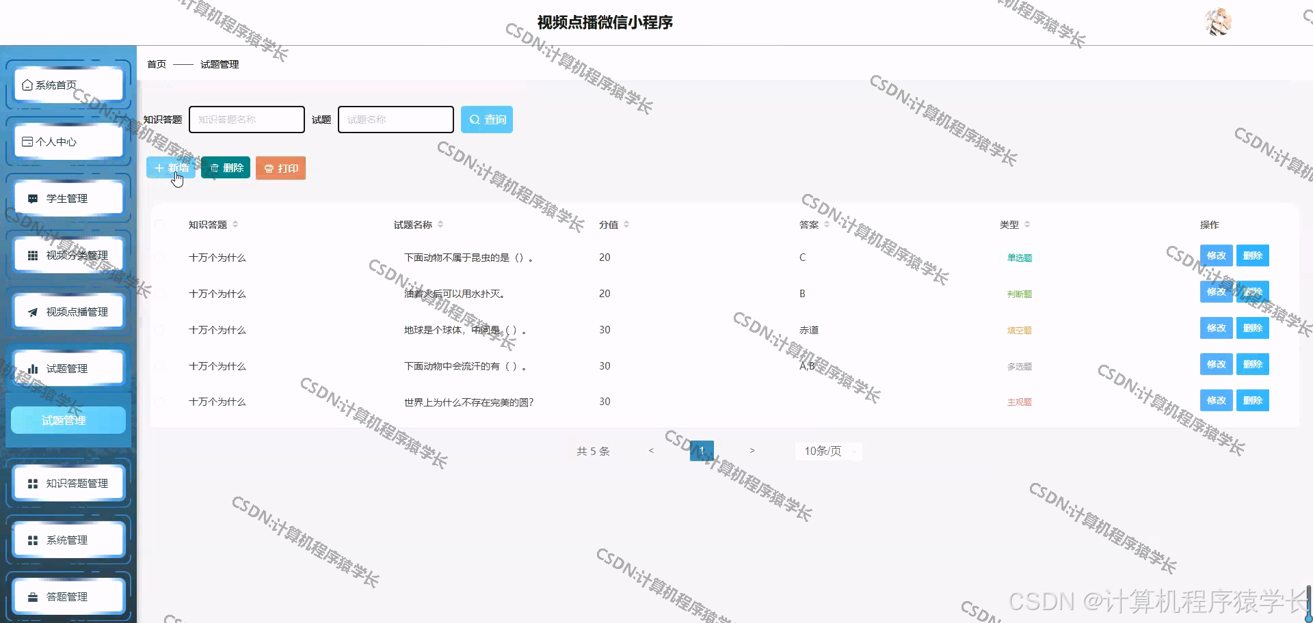Click 删除 for the 填空题 row
1313x623 pixels.
[x=1253, y=328]
